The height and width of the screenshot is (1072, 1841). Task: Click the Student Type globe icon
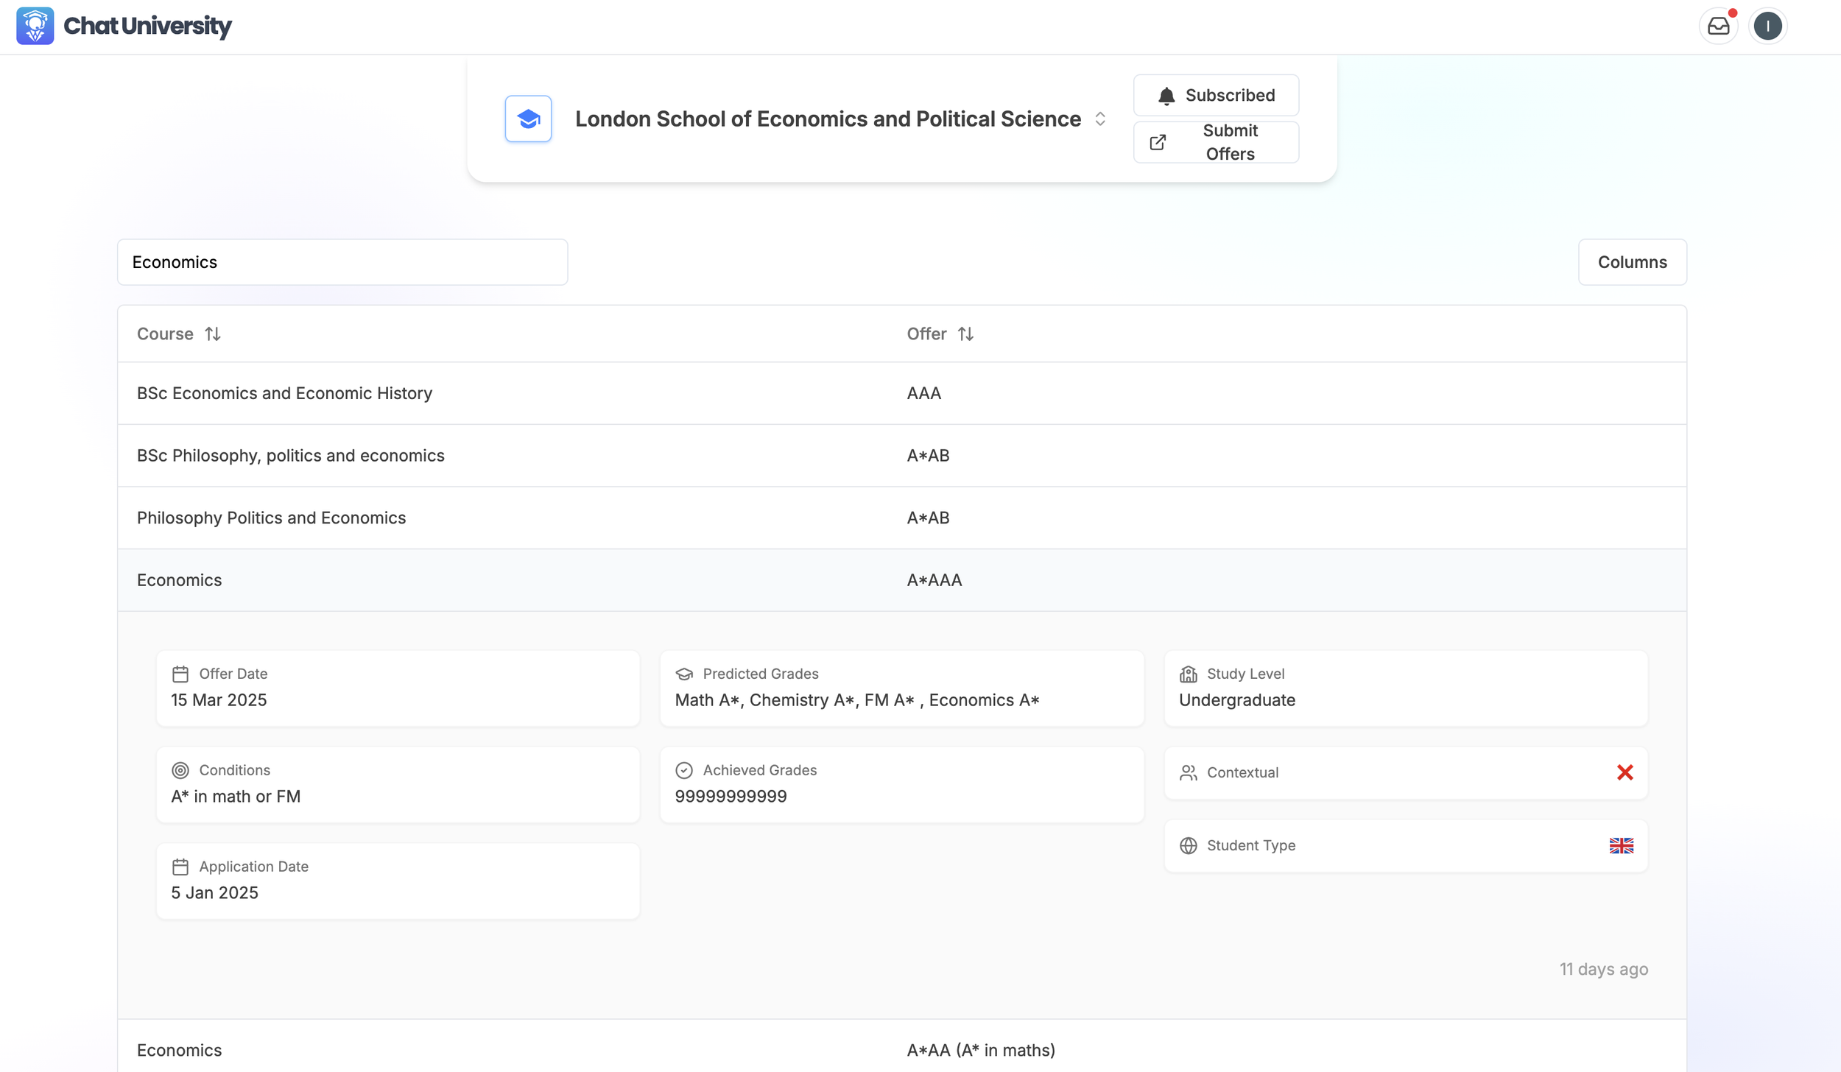pyautogui.click(x=1189, y=845)
